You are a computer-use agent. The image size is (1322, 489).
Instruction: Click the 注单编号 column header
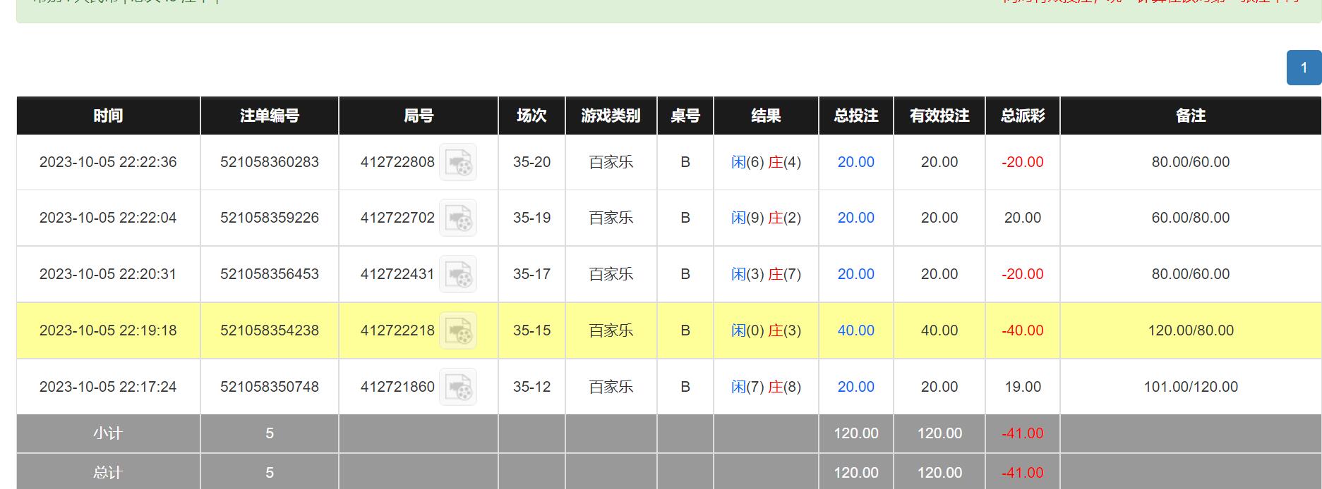(269, 116)
